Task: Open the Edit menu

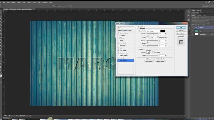Action: click(x=8, y=2)
